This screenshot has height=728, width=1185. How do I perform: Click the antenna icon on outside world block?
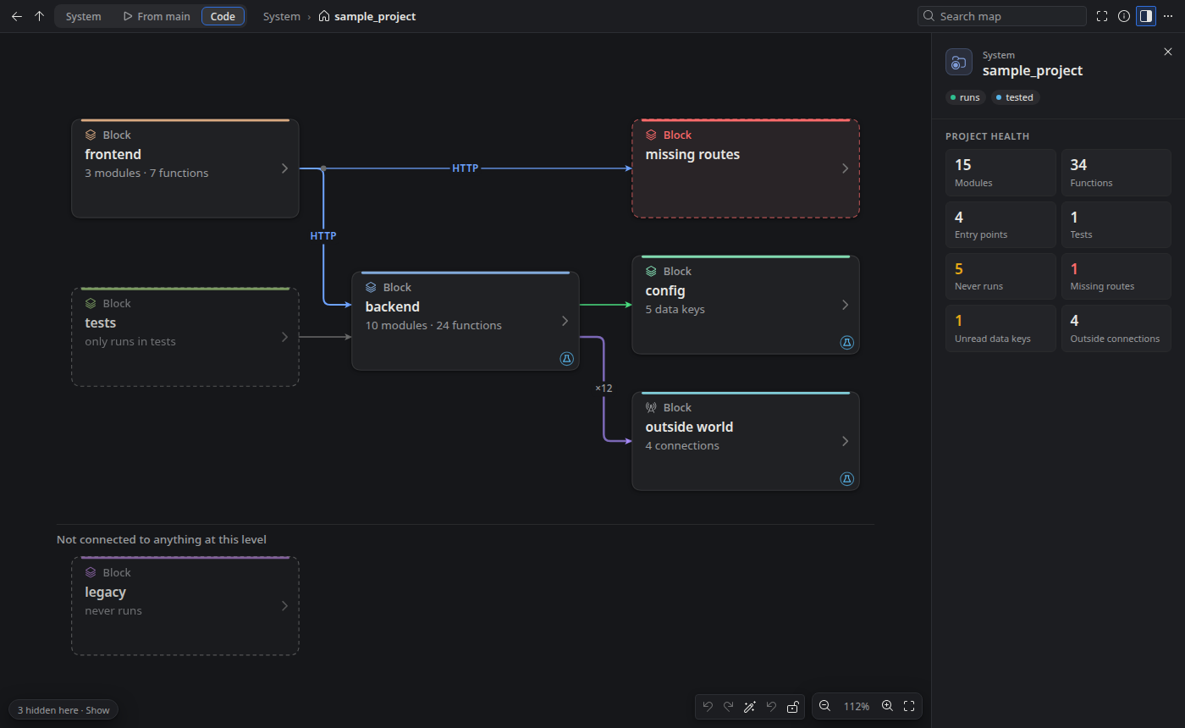tap(651, 408)
